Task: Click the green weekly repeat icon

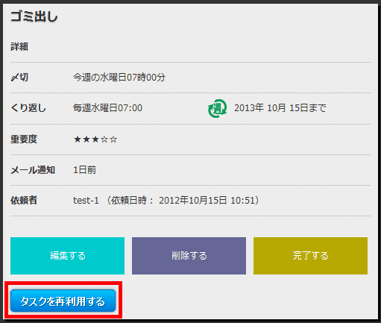Action: coord(217,108)
